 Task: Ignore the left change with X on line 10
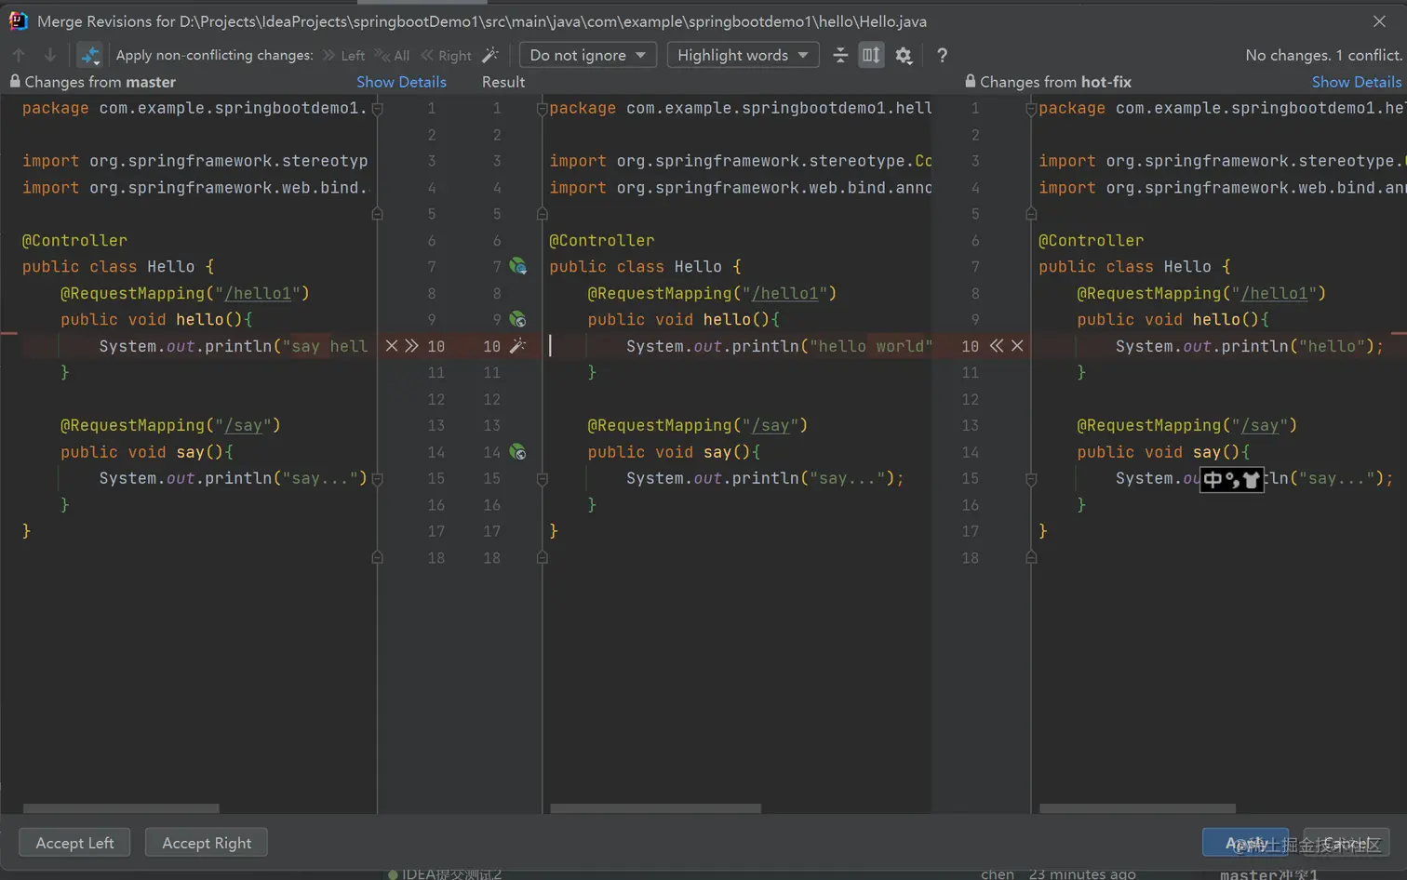click(x=392, y=346)
